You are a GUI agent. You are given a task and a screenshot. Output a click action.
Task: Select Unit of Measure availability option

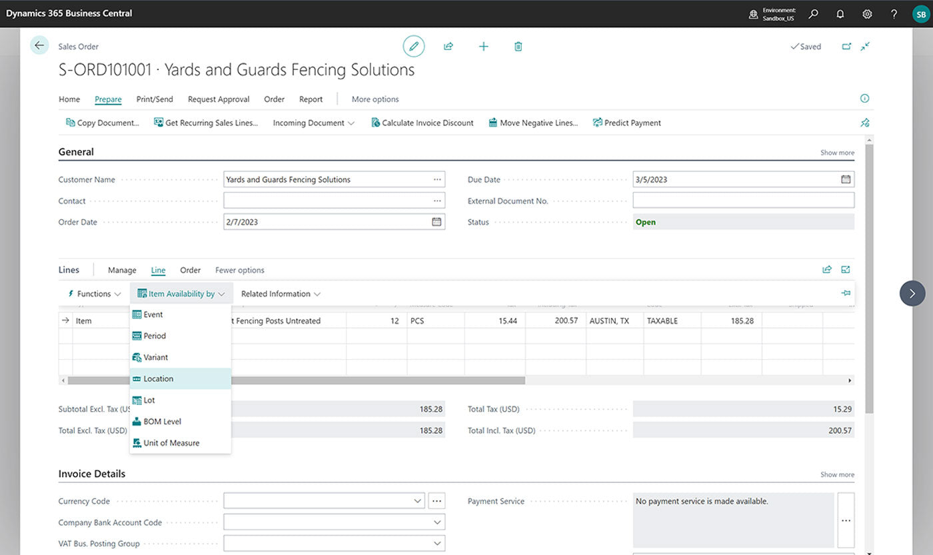(181, 442)
